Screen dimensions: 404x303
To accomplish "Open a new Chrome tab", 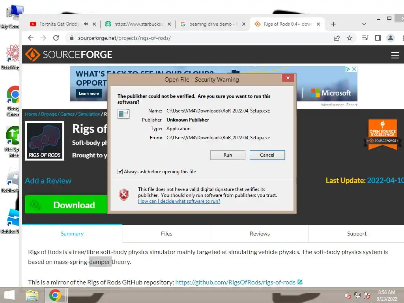I will tap(333, 24).
